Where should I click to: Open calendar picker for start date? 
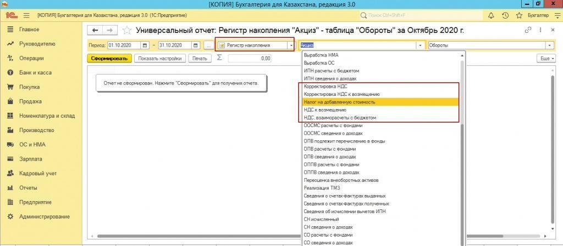145,45
